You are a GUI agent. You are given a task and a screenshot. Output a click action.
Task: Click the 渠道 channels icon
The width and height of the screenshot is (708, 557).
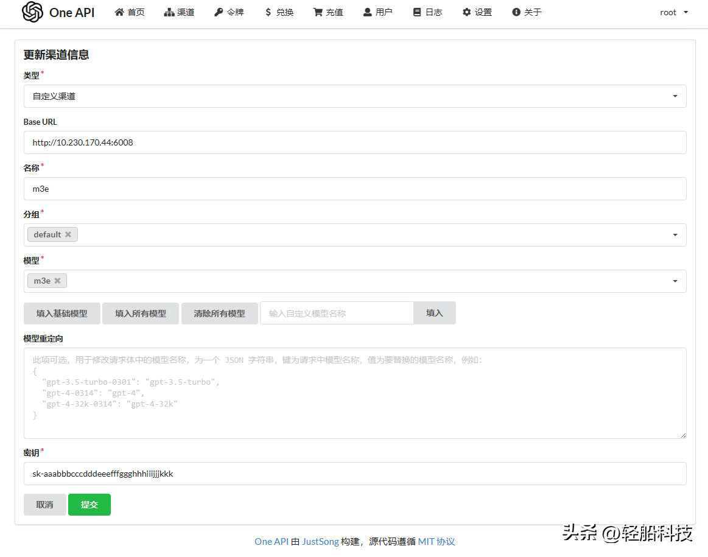(x=167, y=12)
